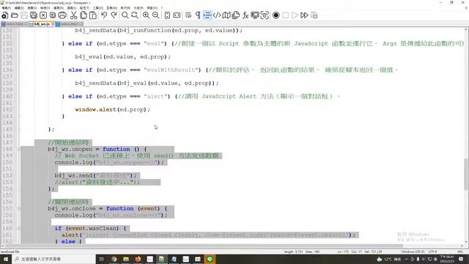This screenshot has width=469, height=264.
Task: Open the Windows Start menu
Action: click(5, 259)
